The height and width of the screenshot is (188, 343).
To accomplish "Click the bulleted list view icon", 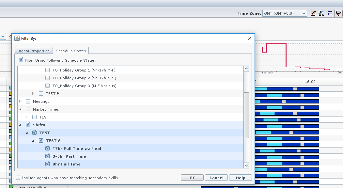I will (330, 13).
